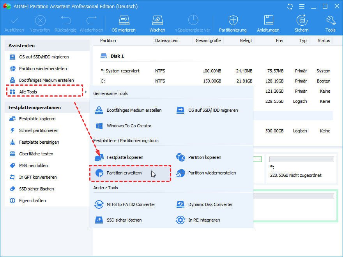
Task: Select MBR neu bilden in sidebar
Action: pos(33,165)
